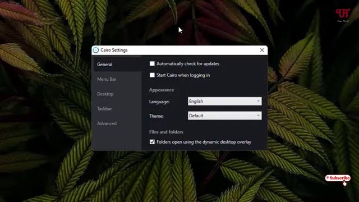Viewport: 359px width, 202px height.
Task: Click the Cairo Settings title text
Action: click(114, 50)
